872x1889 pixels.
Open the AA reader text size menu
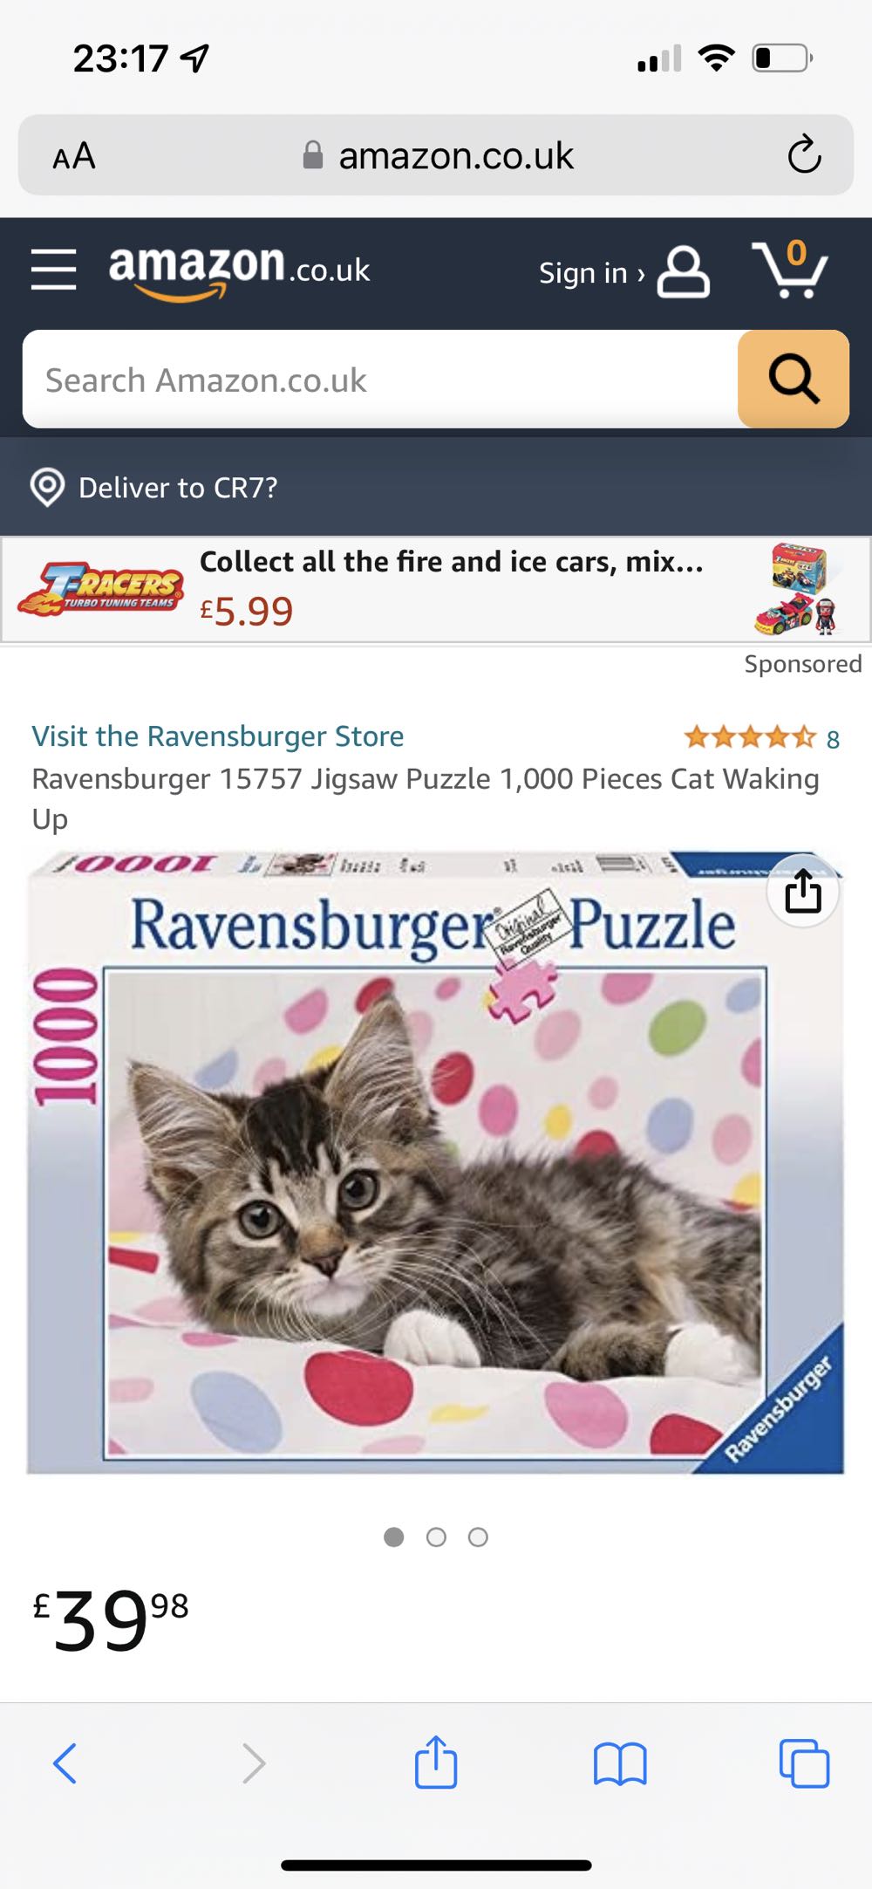point(74,156)
